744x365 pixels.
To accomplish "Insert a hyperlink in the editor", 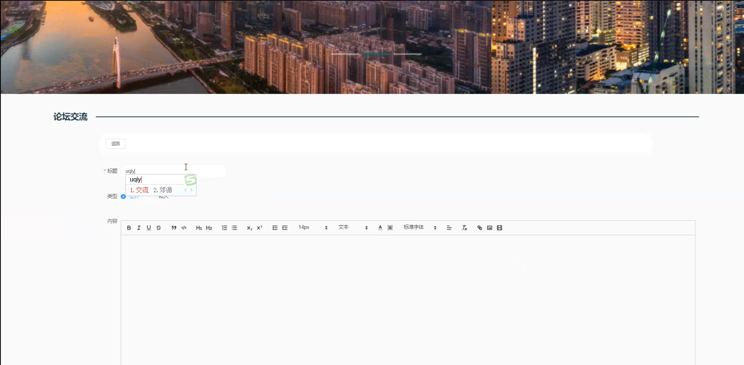I will click(479, 227).
